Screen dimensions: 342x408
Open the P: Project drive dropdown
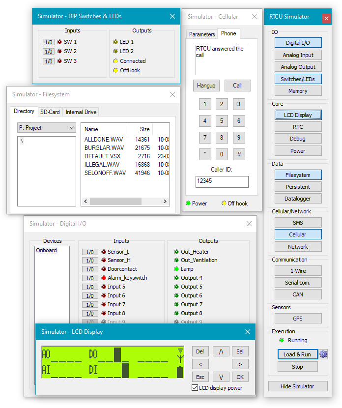(x=46, y=128)
